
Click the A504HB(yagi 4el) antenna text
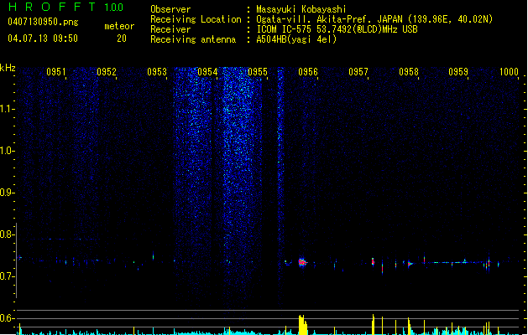point(296,39)
